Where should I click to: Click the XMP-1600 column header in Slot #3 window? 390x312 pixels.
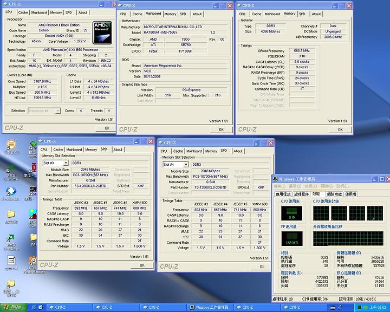(x=140, y=203)
